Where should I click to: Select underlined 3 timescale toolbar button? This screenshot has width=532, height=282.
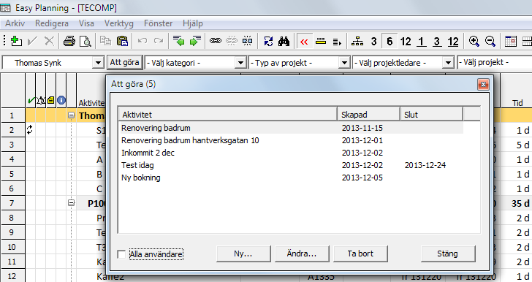pos(437,42)
